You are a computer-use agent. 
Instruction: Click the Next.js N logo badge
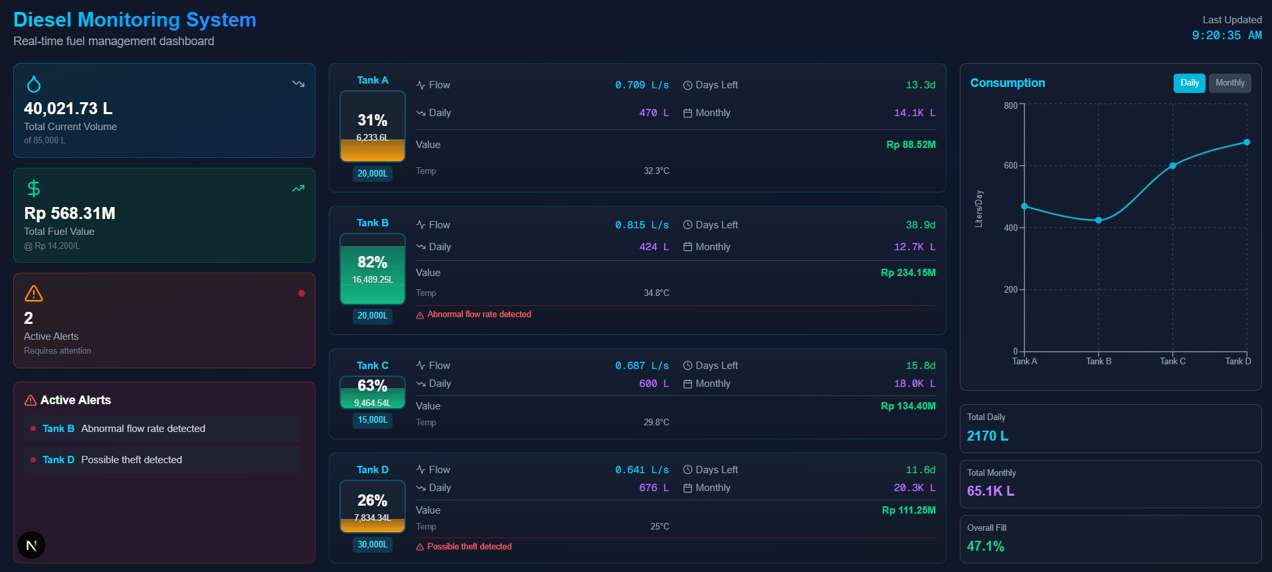pyautogui.click(x=31, y=545)
